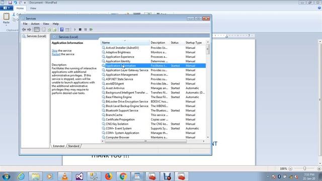Click WordPad Paste button
The width and height of the screenshot is (322, 181).
(x=6, y=19)
